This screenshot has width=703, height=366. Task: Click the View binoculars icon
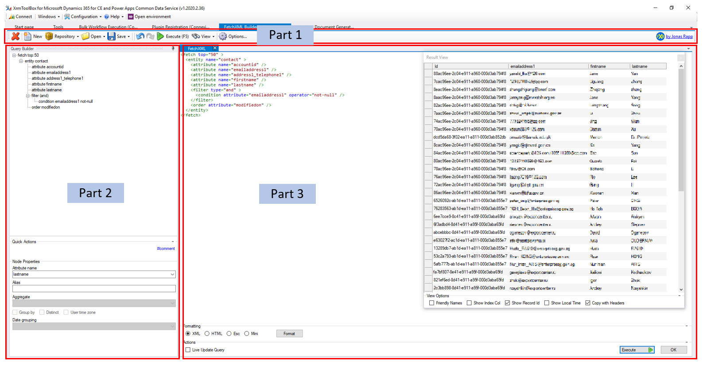(196, 36)
